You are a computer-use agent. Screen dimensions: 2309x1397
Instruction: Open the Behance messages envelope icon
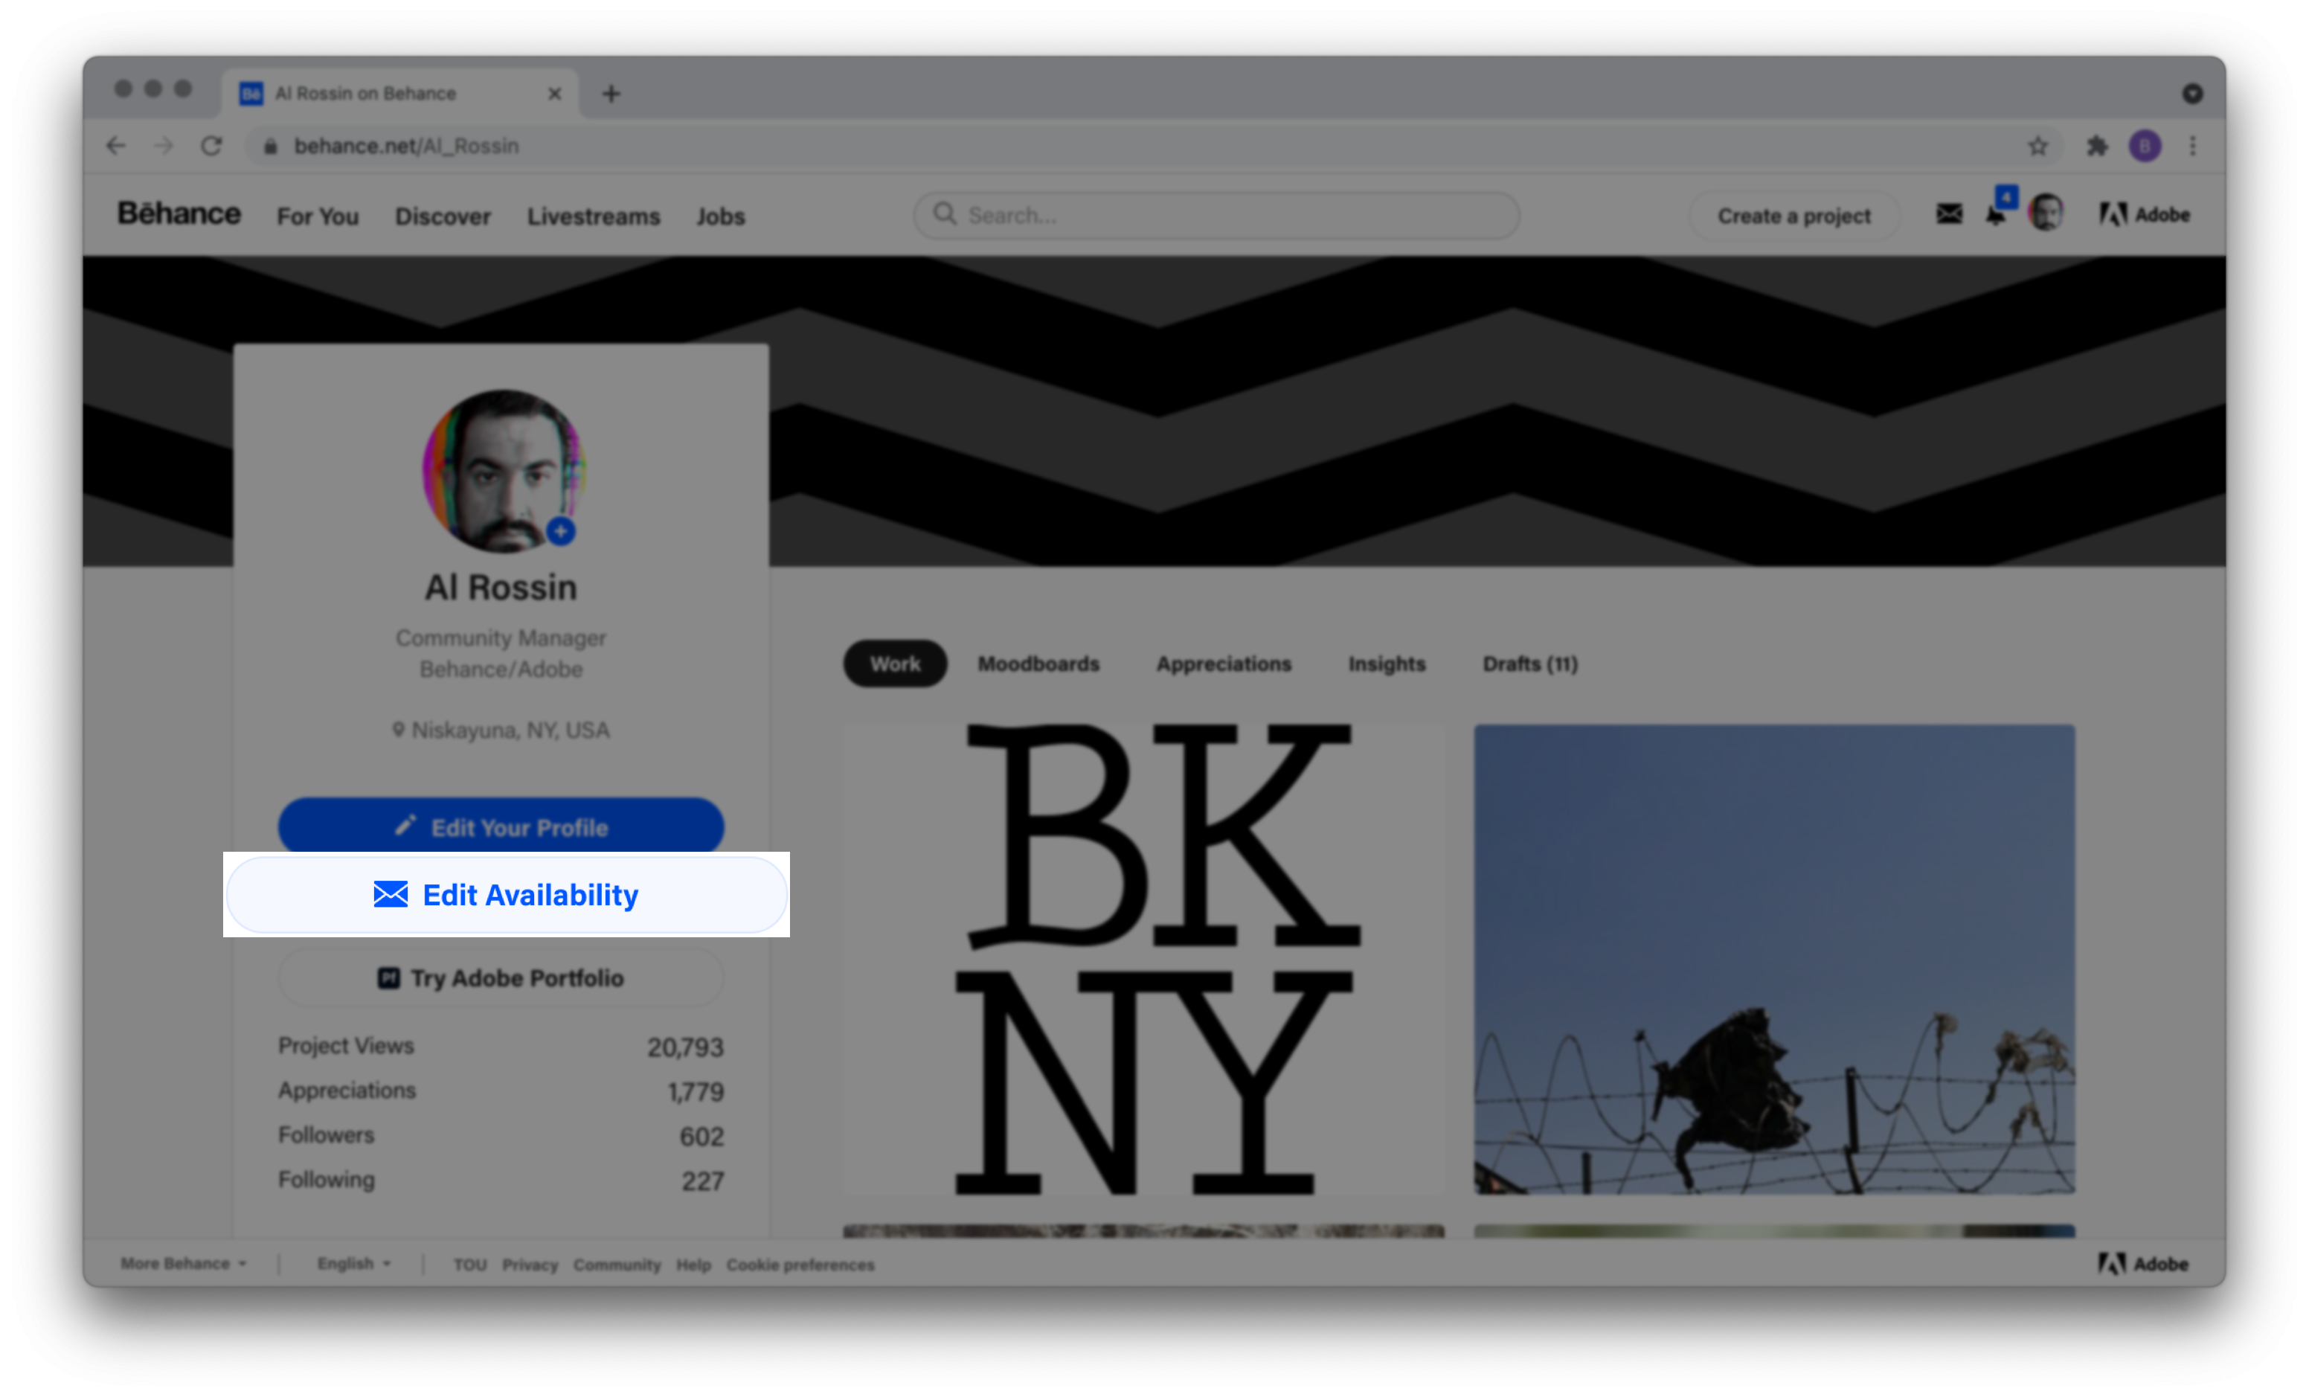click(1949, 214)
